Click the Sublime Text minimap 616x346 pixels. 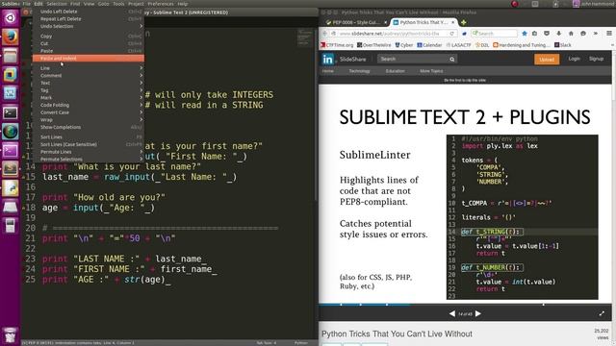(x=304, y=37)
